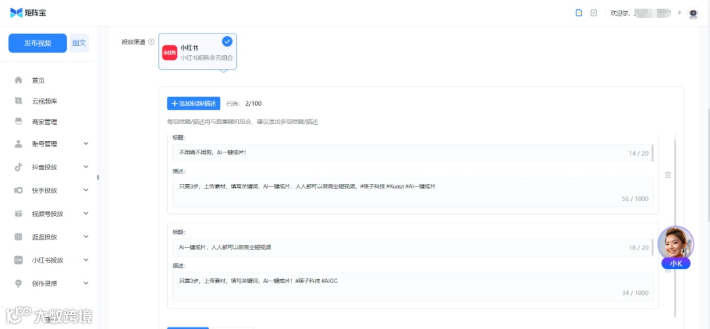710x329 pixels.
Task: Click the 账号管理 person icon
Action: 18,144
